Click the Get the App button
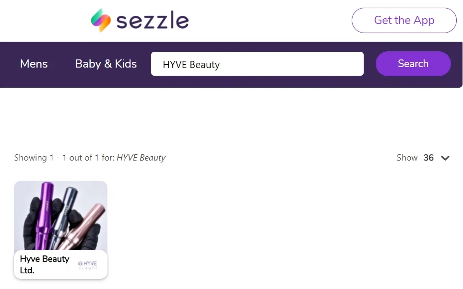463x289 pixels. (404, 20)
